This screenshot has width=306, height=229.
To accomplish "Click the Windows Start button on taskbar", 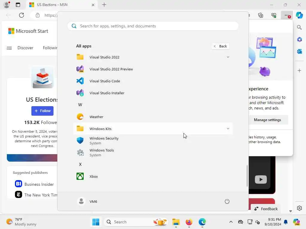I will 96,222.
